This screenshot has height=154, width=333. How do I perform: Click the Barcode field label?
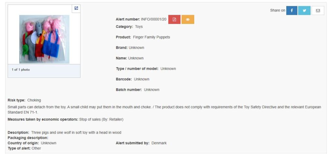click(124, 79)
